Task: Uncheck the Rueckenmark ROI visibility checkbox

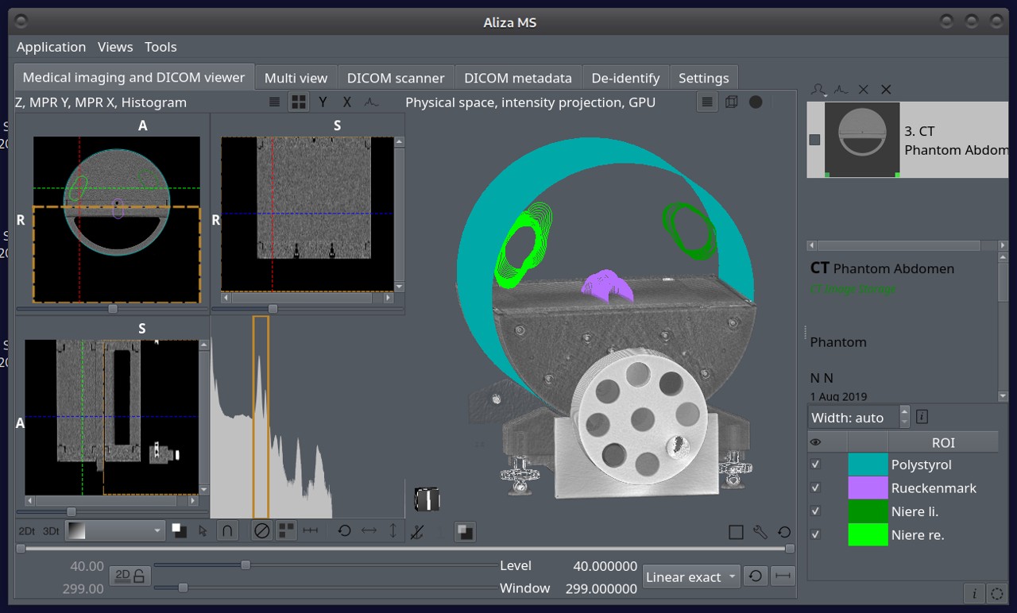Action: 815,488
